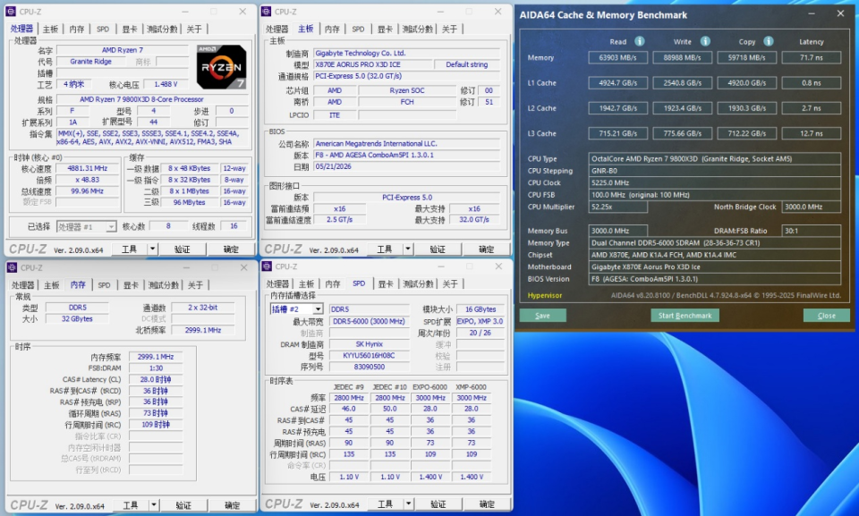Select 关于 tab in SPD window

click(x=450, y=283)
